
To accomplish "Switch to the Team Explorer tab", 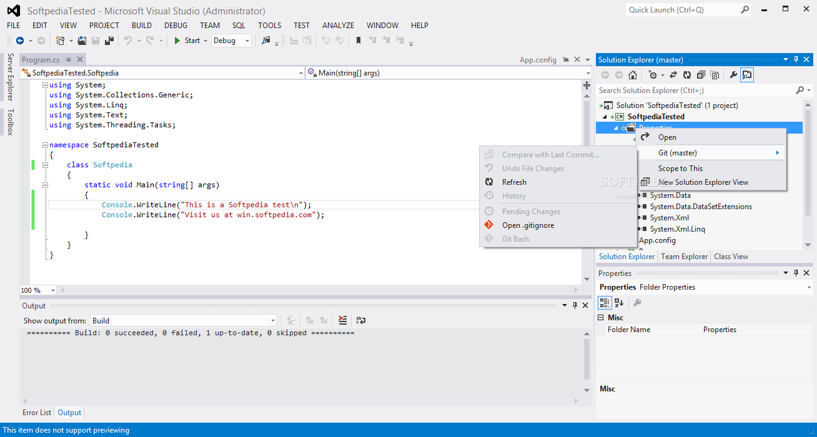I will click(x=684, y=257).
